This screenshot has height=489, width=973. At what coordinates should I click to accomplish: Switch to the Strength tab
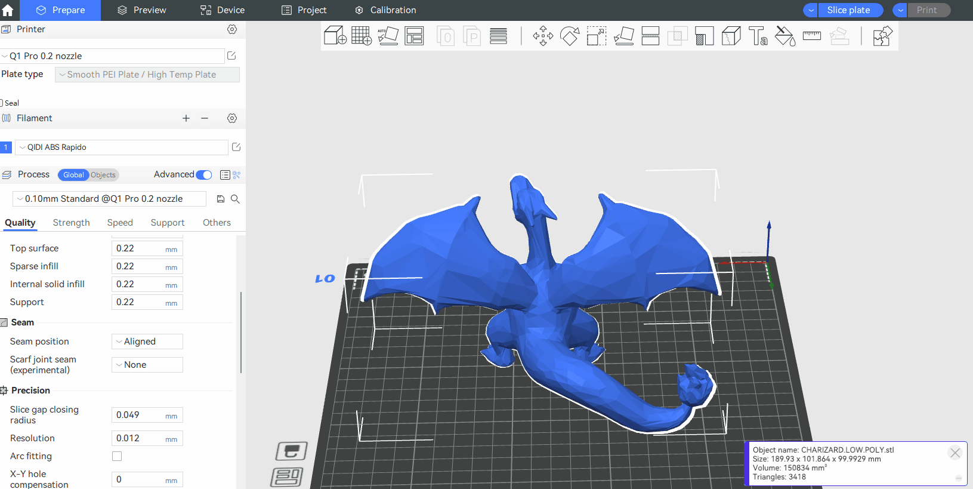(x=71, y=223)
